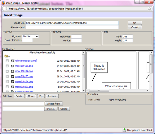This screenshot has height=134, width=155.
Task: Click the bookmark star icon in address bar
Action: point(149,9)
